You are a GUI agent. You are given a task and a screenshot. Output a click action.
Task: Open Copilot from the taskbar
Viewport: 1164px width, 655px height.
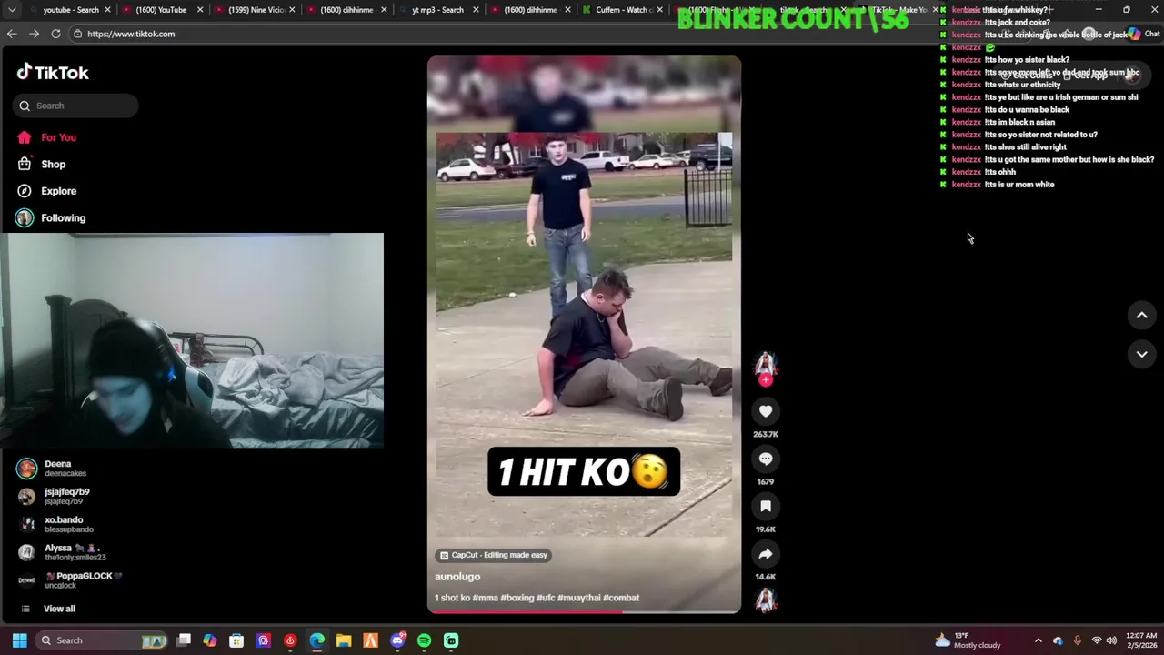(x=210, y=640)
